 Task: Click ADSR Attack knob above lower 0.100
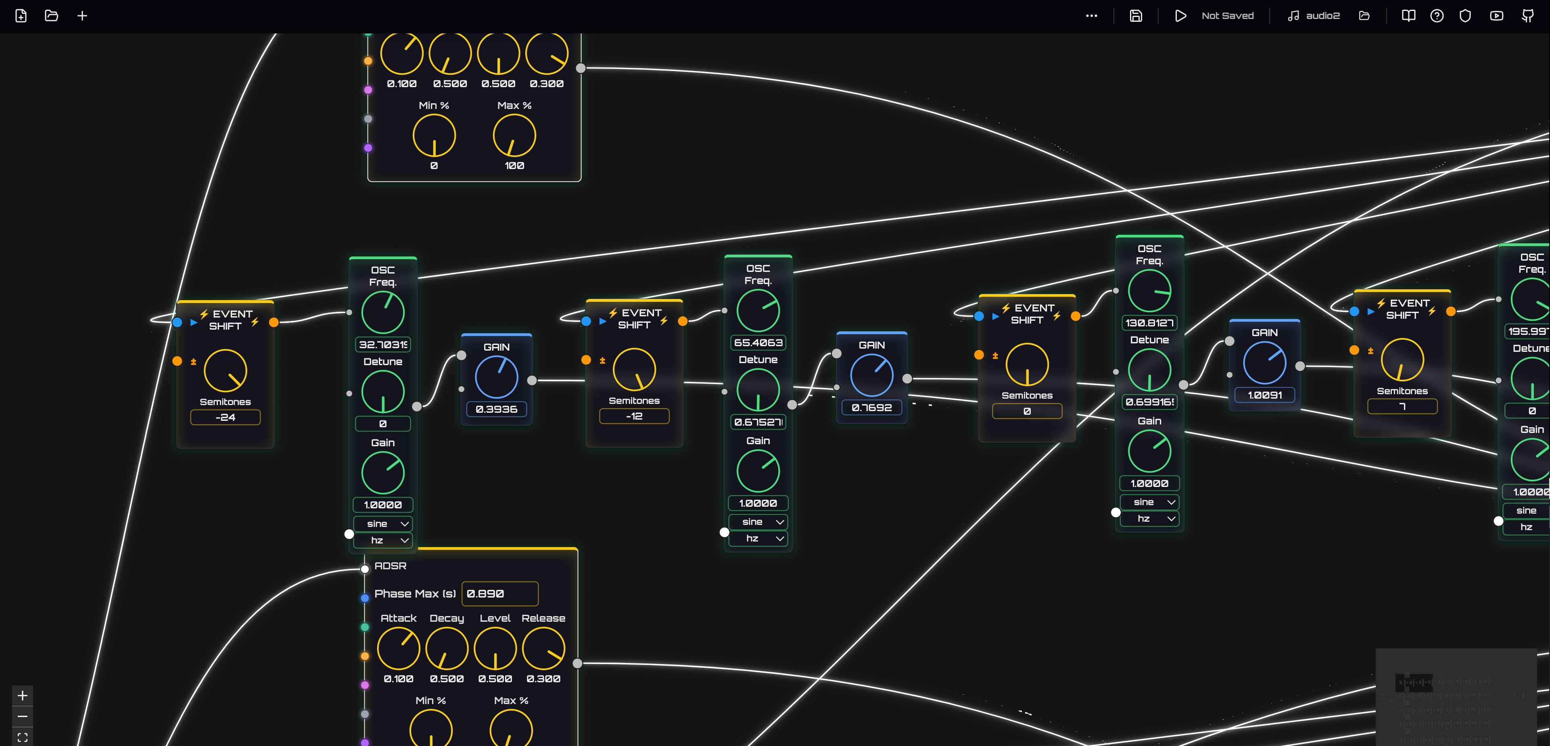click(x=398, y=648)
